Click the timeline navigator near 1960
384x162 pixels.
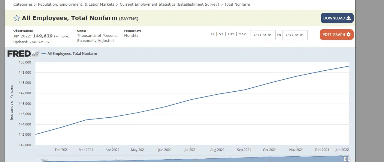[x=119, y=160]
